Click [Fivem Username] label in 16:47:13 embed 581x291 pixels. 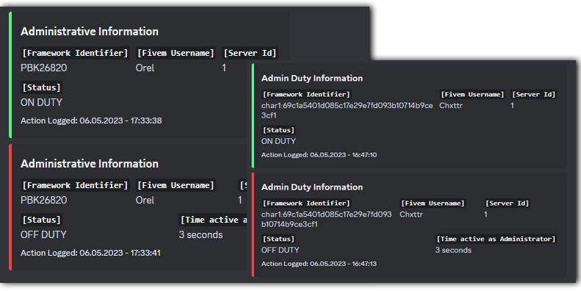(433, 204)
